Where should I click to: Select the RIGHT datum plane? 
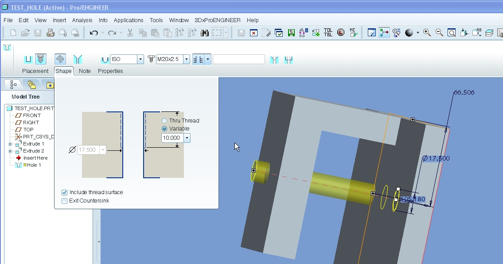31,122
